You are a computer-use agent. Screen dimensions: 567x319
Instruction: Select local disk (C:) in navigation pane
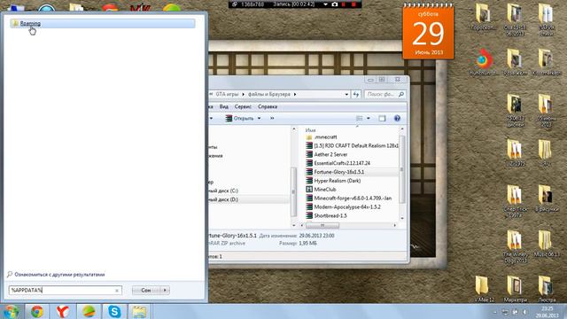click(x=223, y=191)
